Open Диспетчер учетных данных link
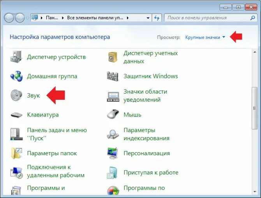The image size is (261, 198). [150, 57]
